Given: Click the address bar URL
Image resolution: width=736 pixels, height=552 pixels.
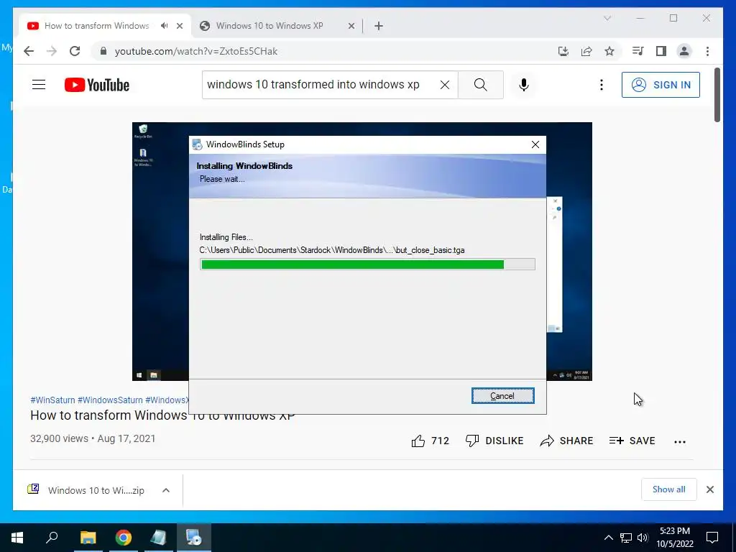Looking at the screenshot, I should [x=195, y=51].
